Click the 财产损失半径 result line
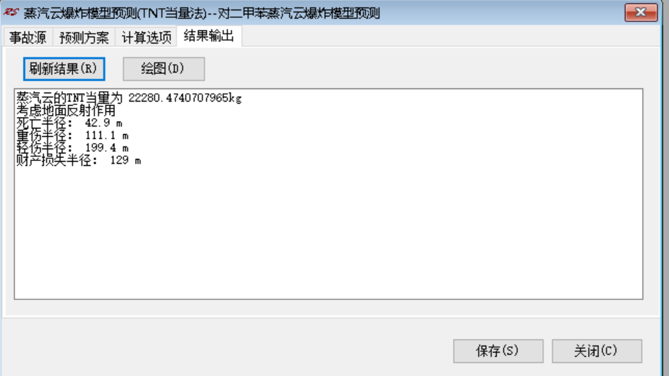The image size is (669, 376). click(x=79, y=160)
